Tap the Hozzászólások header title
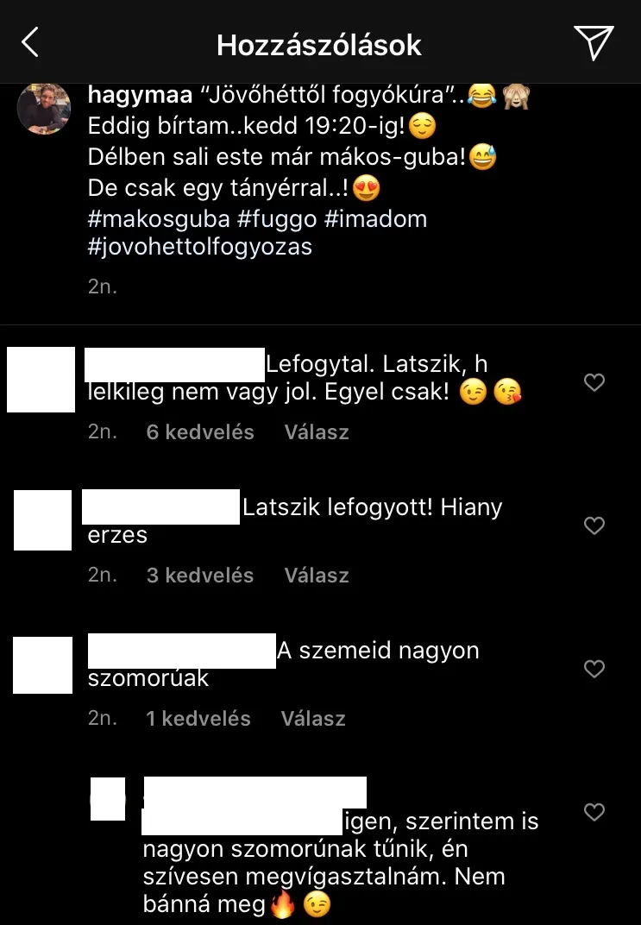This screenshot has height=925, width=641. (319, 45)
